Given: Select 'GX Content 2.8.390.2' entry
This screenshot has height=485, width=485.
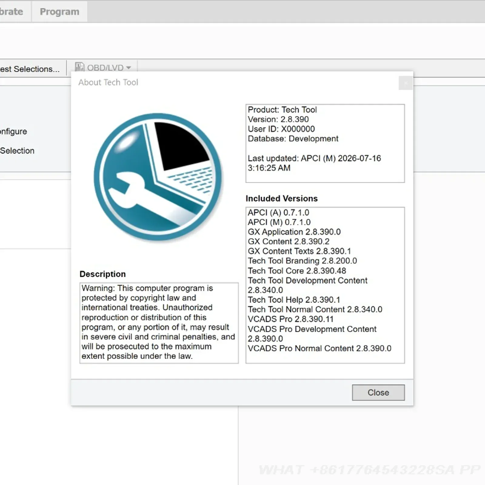Looking at the screenshot, I should 288,242.
